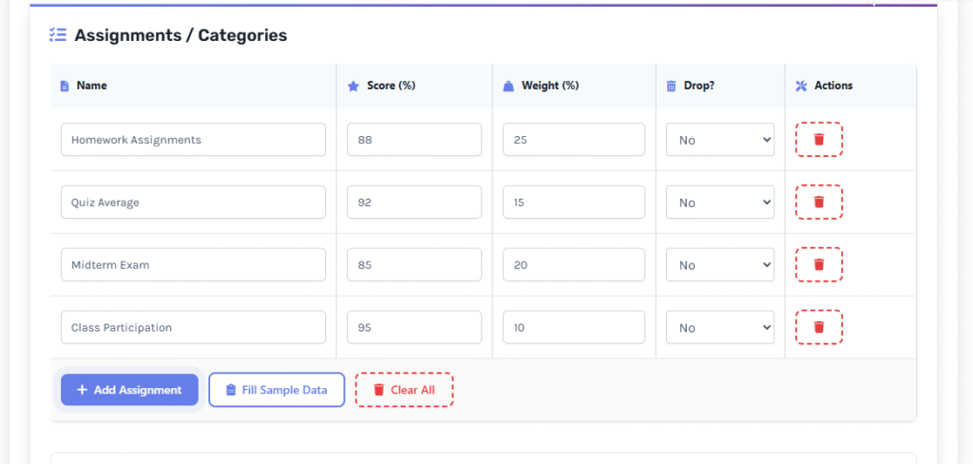The height and width of the screenshot is (464, 973).
Task: Click the Score (%) column header text
Action: pos(391,86)
